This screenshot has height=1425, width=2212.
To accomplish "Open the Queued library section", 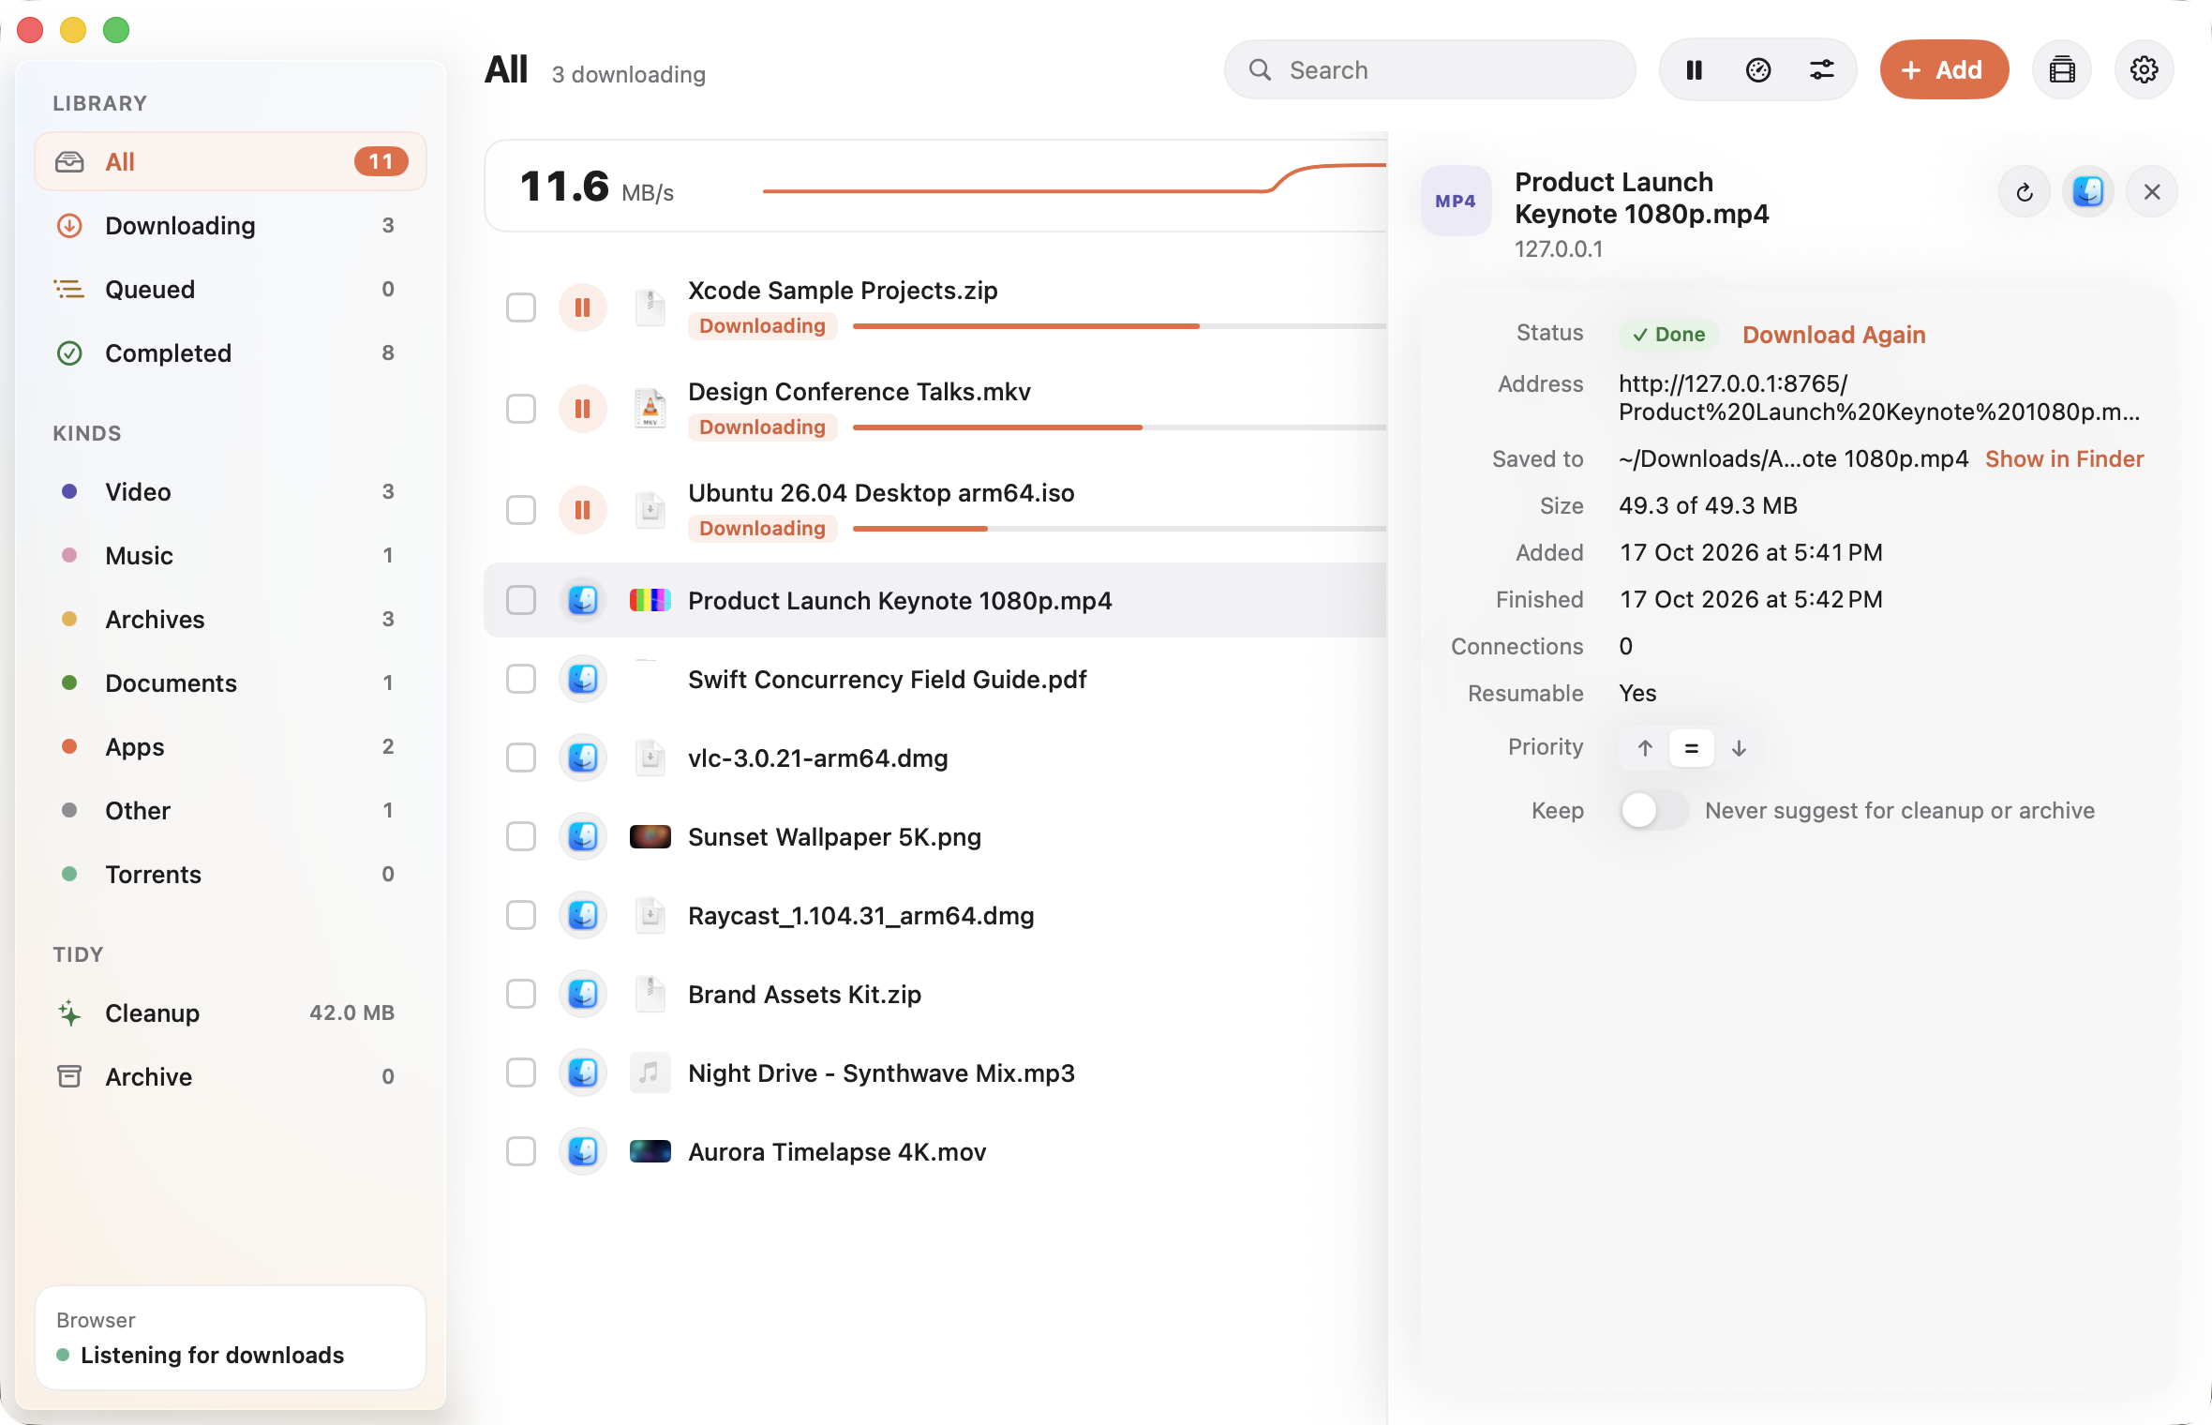I will [231, 290].
